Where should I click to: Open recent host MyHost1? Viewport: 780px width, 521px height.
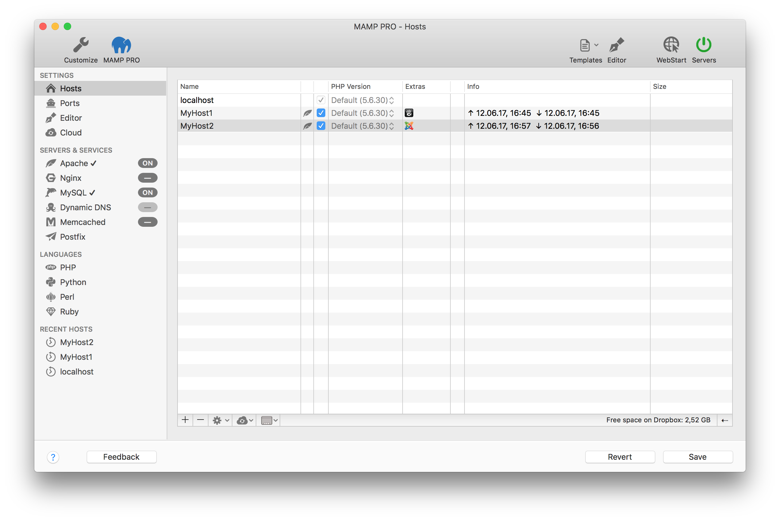100,356
